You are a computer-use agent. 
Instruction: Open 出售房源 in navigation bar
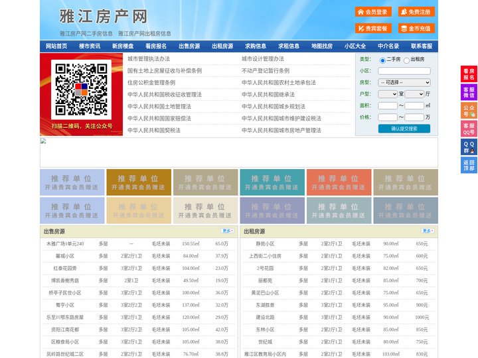pos(189,46)
